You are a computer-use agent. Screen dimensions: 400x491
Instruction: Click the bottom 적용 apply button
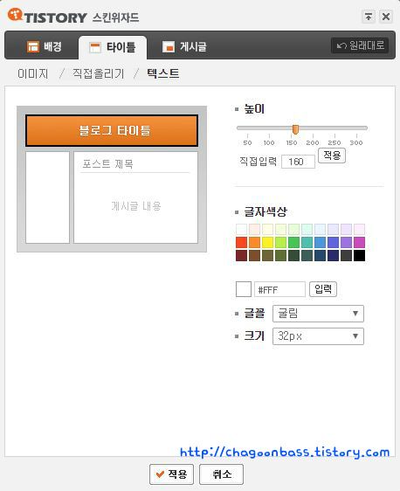click(171, 474)
